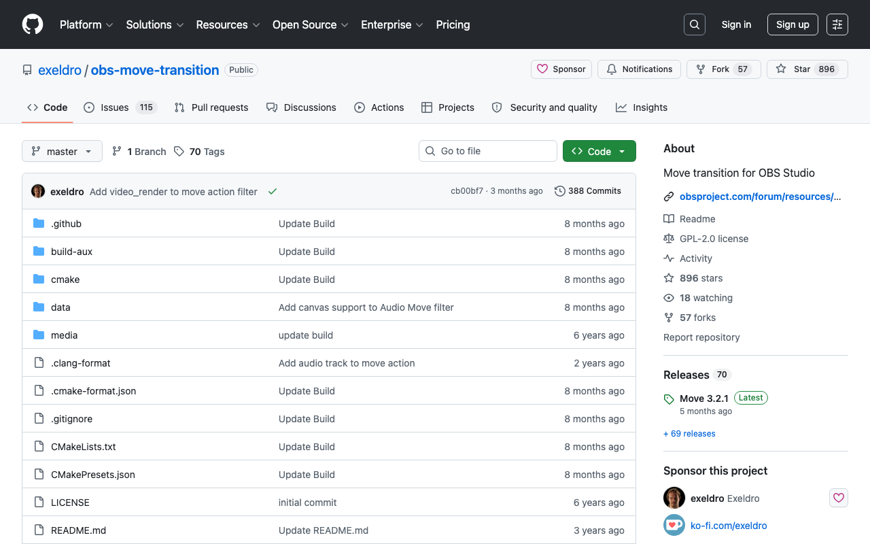Screen dimensions: 870x544
Task: View the 57 forks list
Action: [689, 318]
